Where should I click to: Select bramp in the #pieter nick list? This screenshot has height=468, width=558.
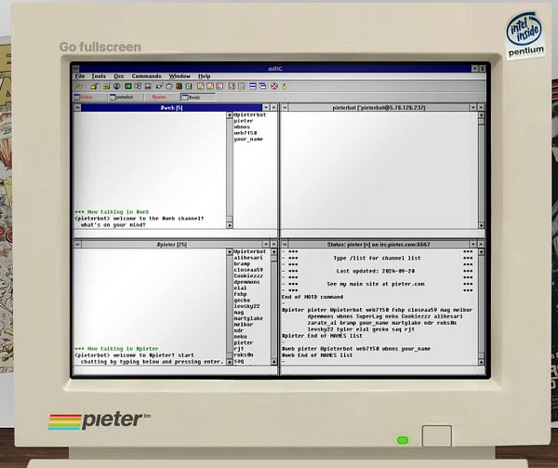click(242, 263)
